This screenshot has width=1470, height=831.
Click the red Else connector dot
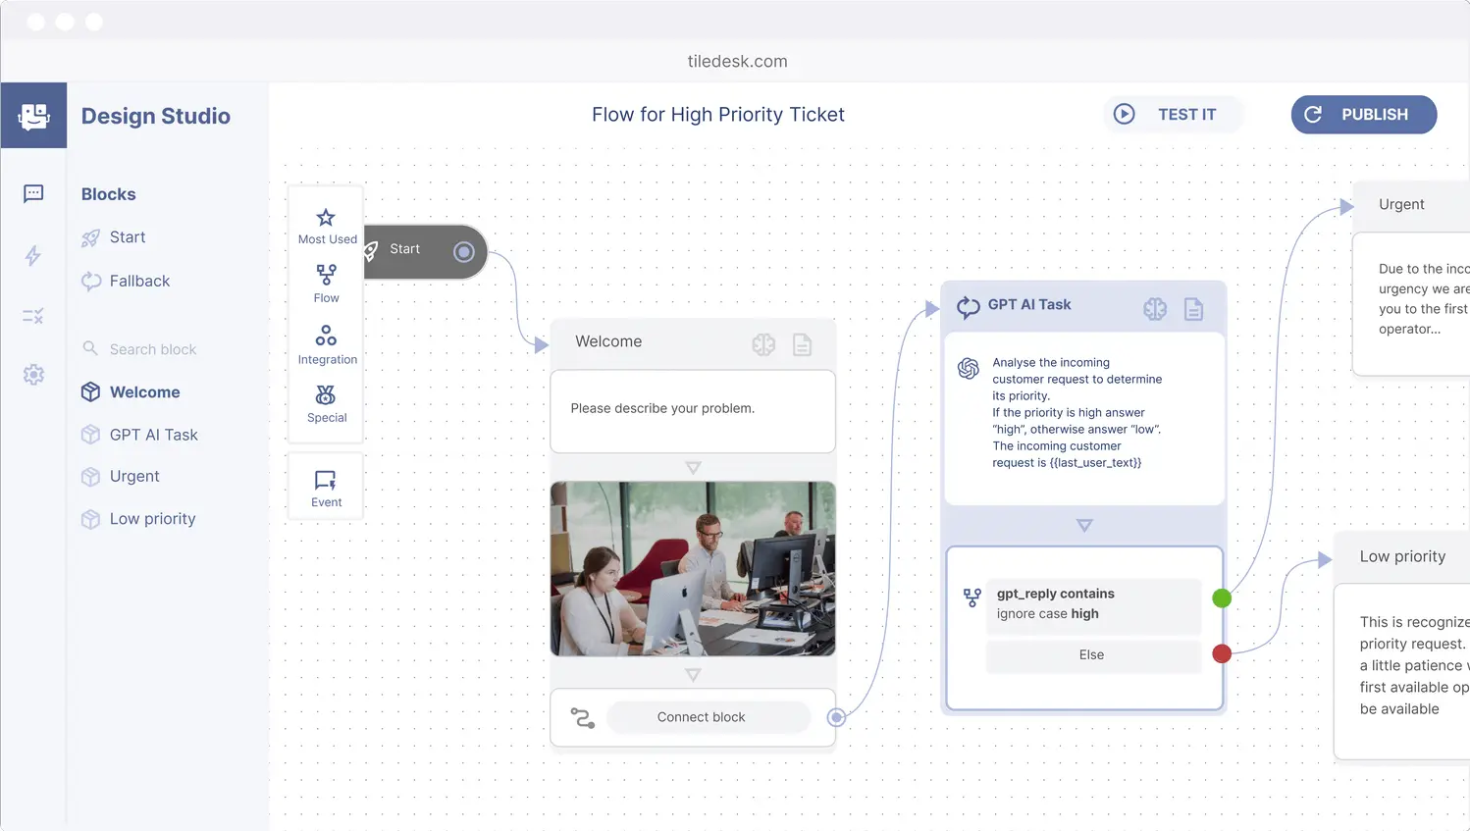pyautogui.click(x=1222, y=653)
